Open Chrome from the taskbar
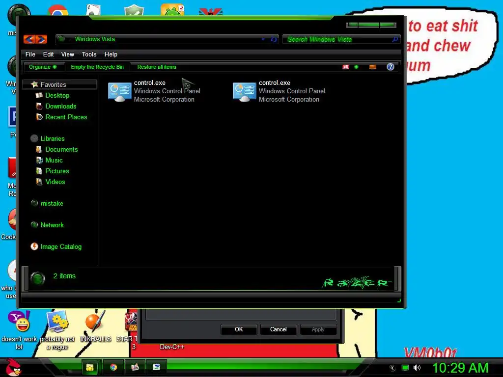Viewport: 503px width, 377px height. tap(113, 367)
